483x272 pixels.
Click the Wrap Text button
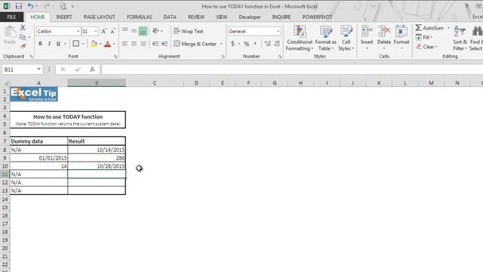click(189, 31)
